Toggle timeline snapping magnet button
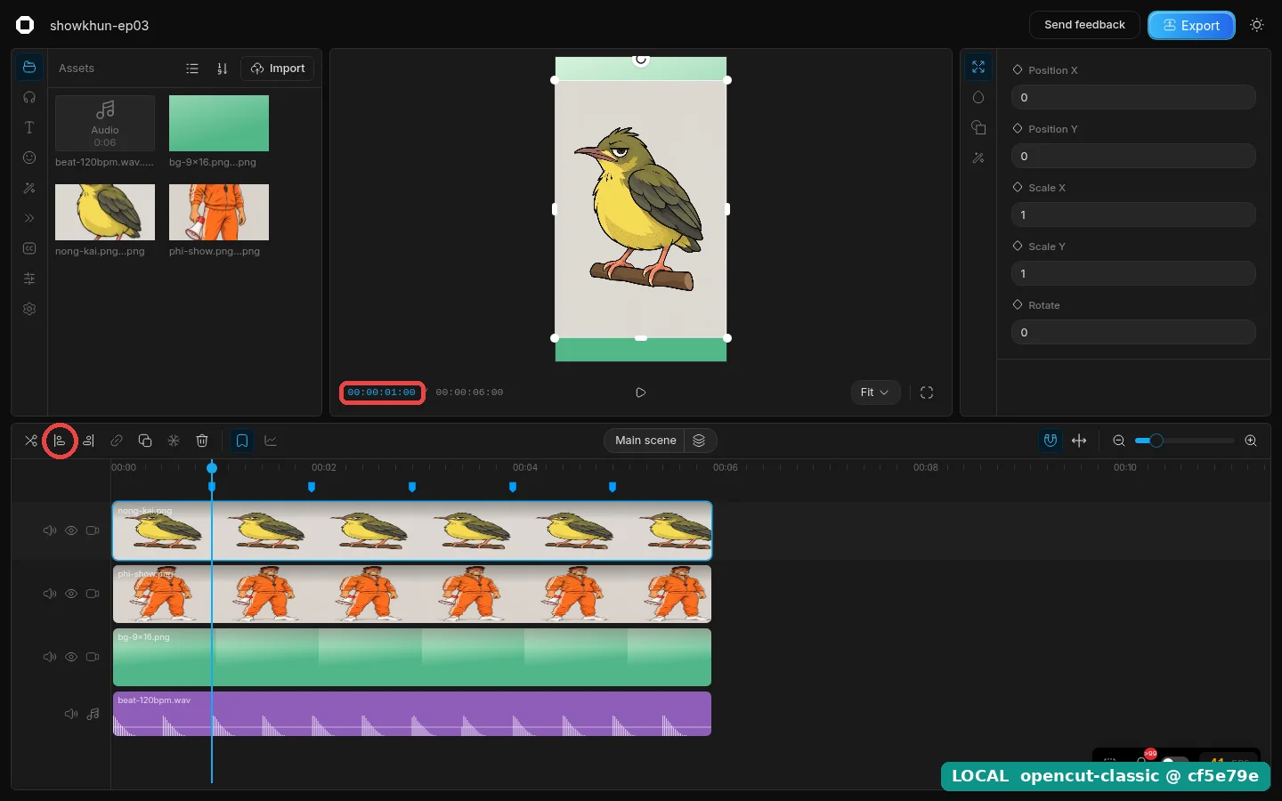Screen dimensions: 1282x801 1051,441
